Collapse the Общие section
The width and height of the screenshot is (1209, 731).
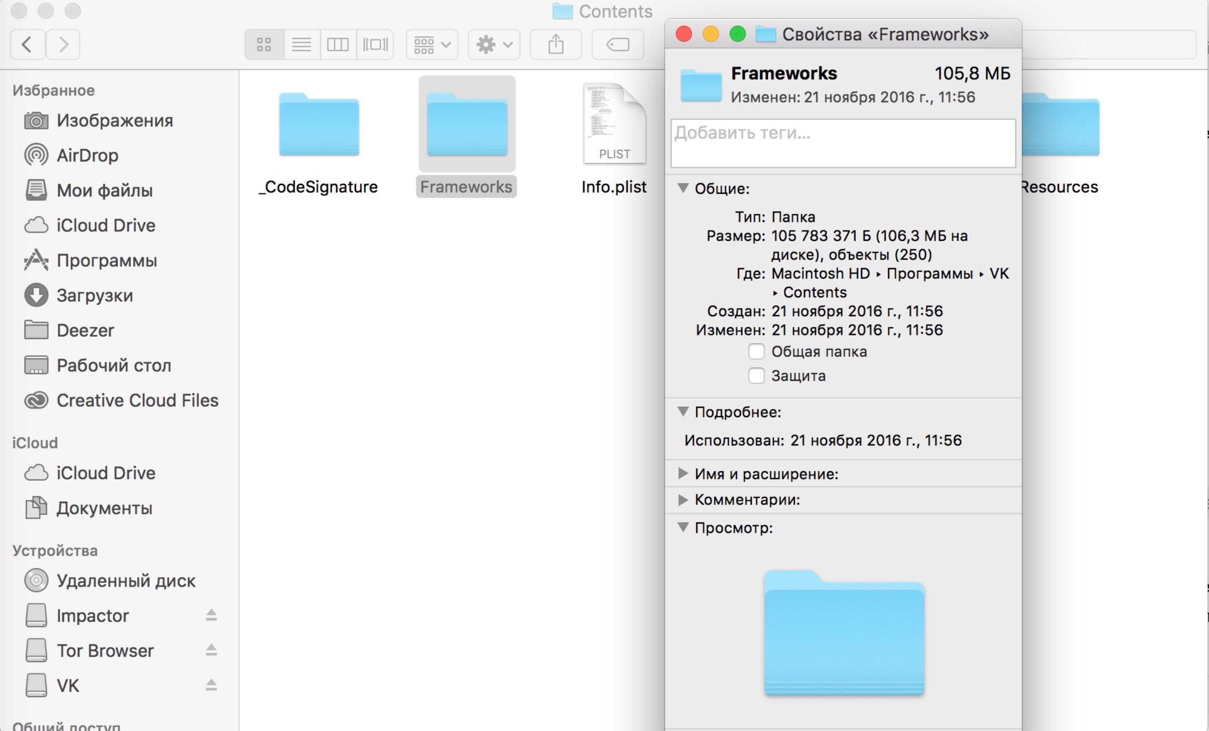click(682, 188)
